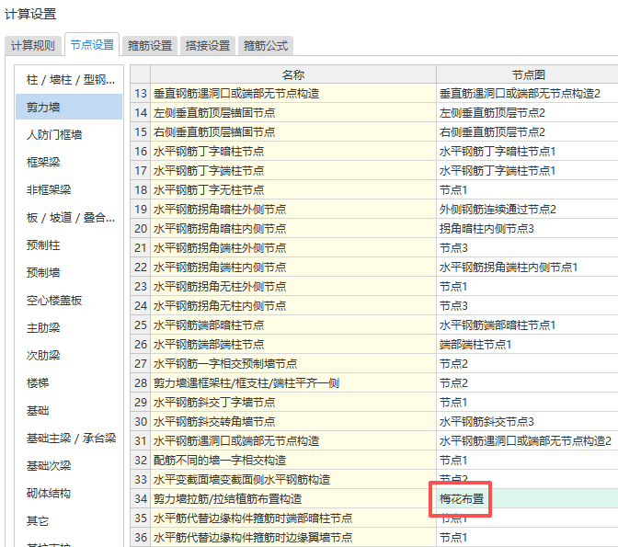Select row 20 水平钢筋拐角暗柱内侧节点

pos(293,229)
